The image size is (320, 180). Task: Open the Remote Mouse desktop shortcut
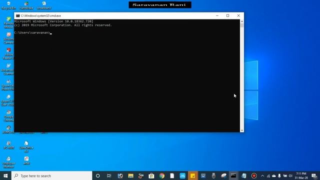click(8, 22)
